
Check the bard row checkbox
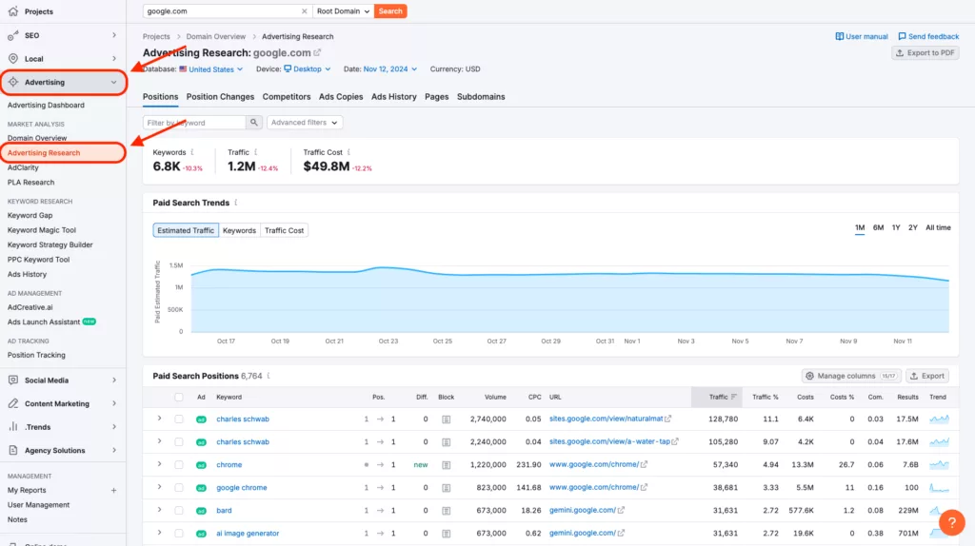[x=178, y=511]
